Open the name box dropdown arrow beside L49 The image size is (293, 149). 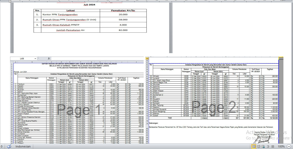(35, 59)
